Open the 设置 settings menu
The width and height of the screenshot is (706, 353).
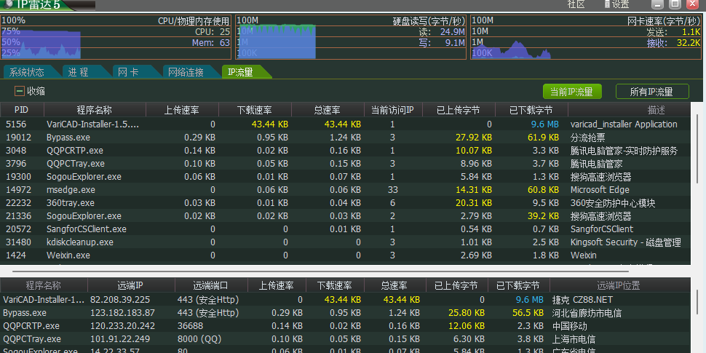point(616,4)
